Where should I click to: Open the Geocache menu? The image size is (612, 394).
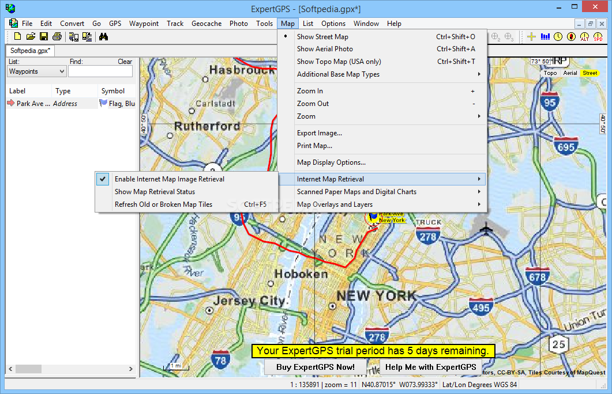tap(206, 24)
